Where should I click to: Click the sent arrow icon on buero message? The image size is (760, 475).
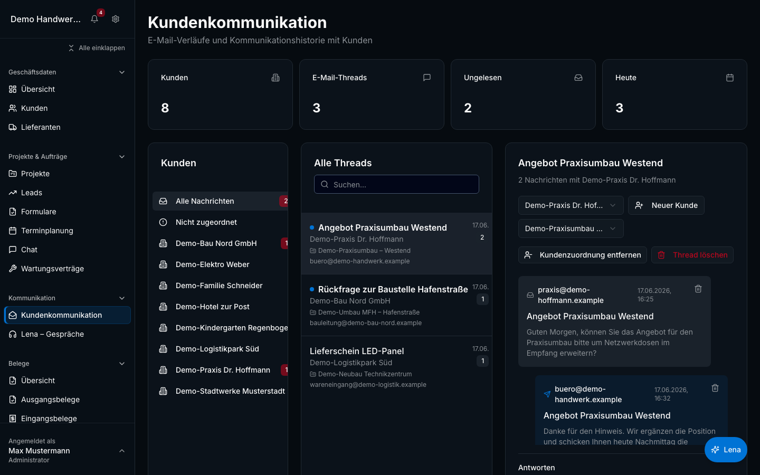point(547,394)
